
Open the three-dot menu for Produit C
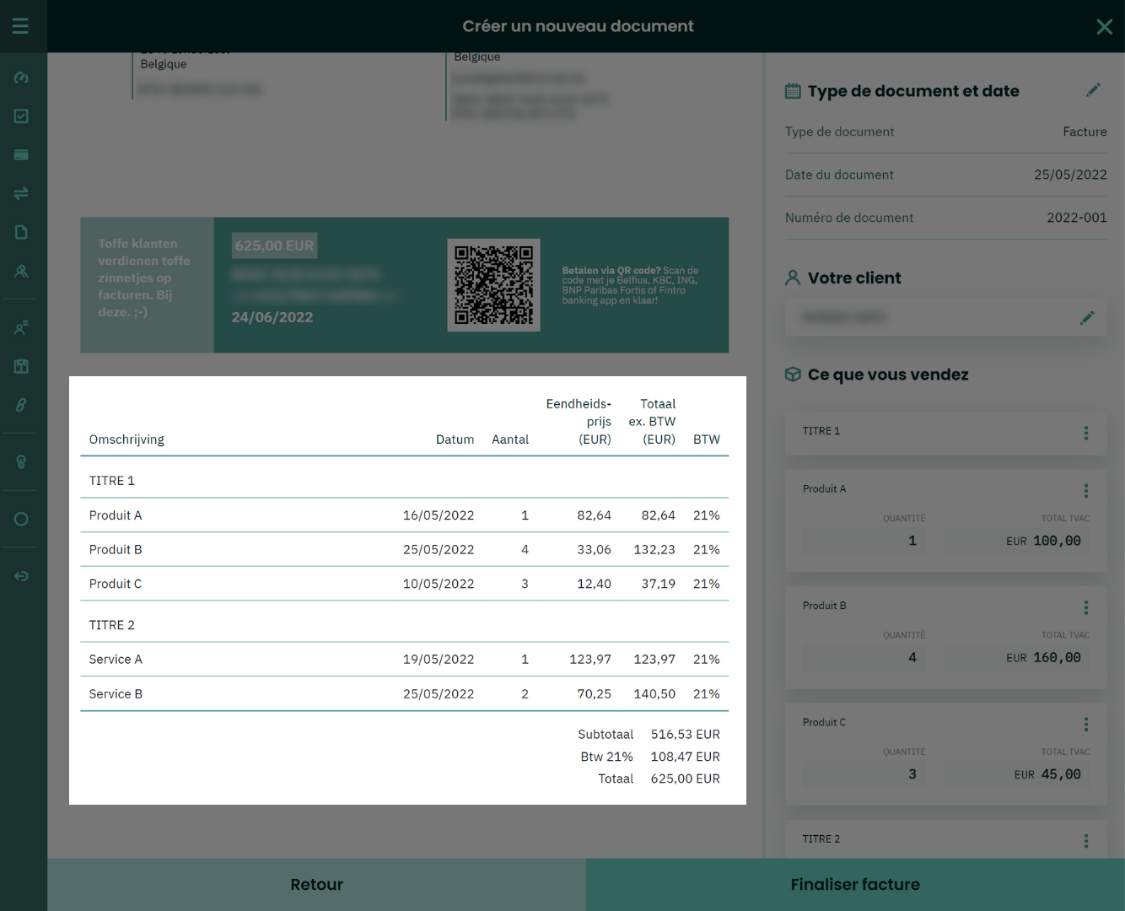(1086, 725)
